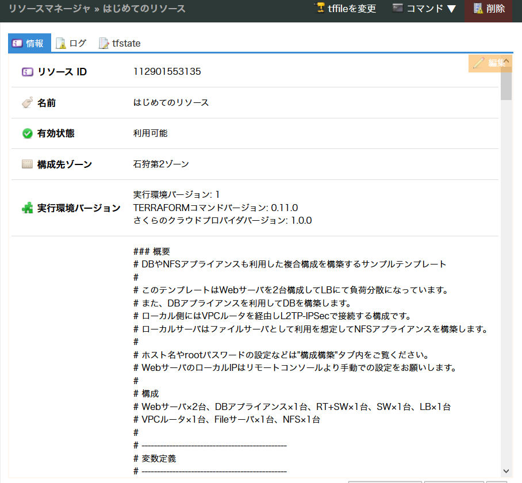Screen dimensions: 522x483
Task: Click the document icon on the tfstate tab
Action: pyautogui.click(x=103, y=43)
